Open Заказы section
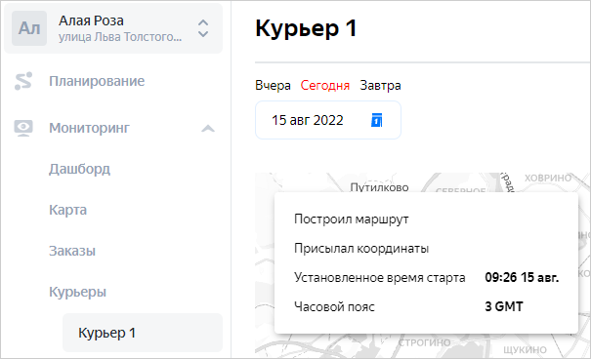Viewport: 591px width, 359px height. coord(72,251)
